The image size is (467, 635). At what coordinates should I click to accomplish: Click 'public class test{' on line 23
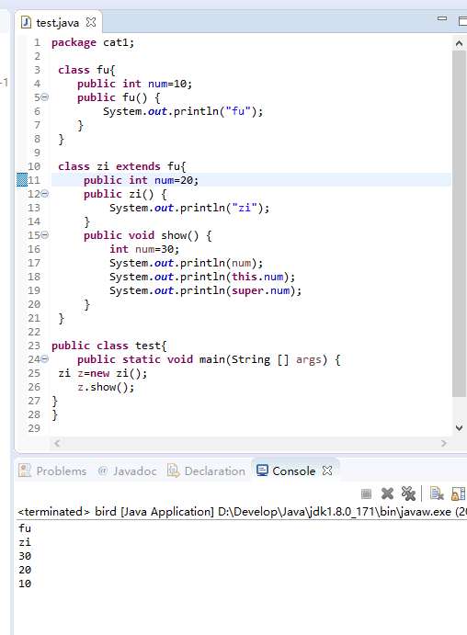[109, 346]
